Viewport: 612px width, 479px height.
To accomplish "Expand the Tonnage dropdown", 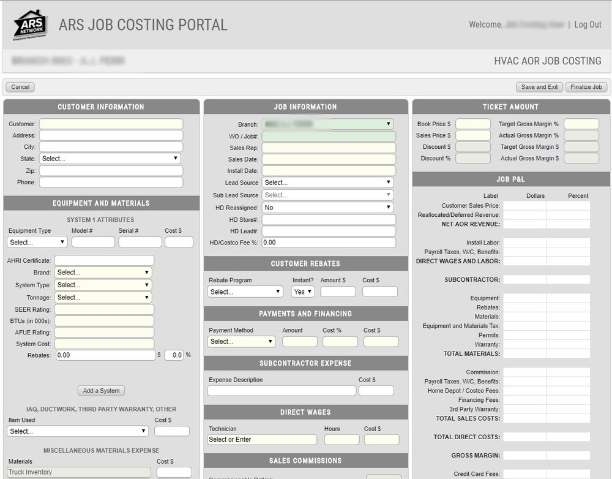I will (x=103, y=297).
